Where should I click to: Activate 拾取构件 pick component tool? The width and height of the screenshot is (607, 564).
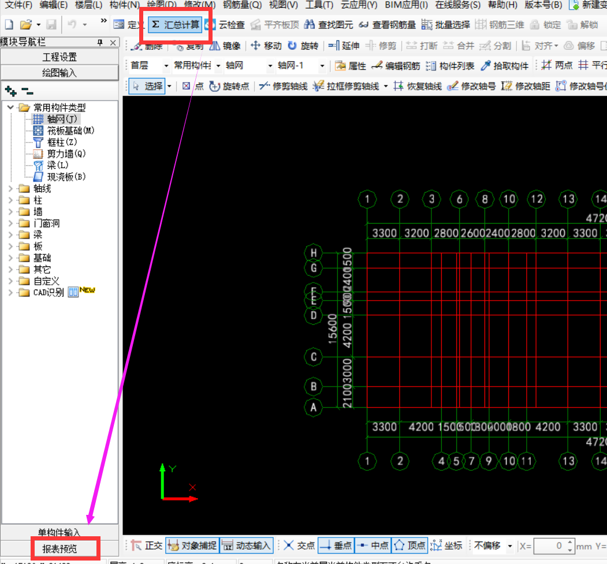pos(504,65)
